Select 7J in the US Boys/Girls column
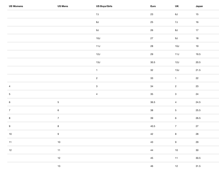219x175 pixels. pyautogui.click(x=97, y=14)
